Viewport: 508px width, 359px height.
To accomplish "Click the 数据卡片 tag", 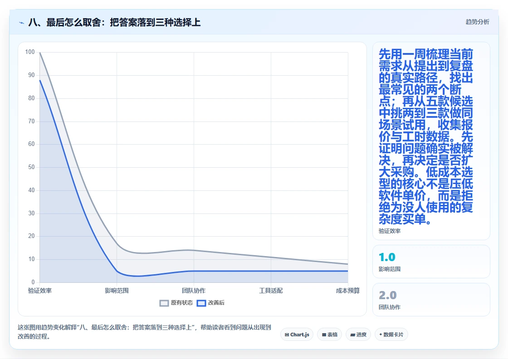I will 391,335.
